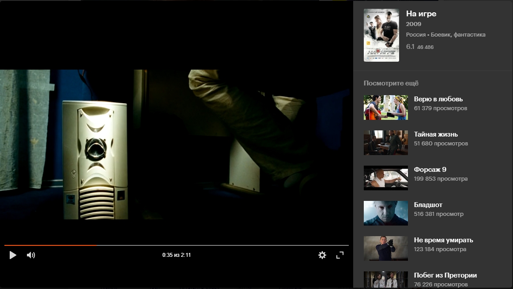Image resolution: width=513 pixels, height=289 pixels.
Task: Open the Не время умирать title
Action: (x=443, y=240)
